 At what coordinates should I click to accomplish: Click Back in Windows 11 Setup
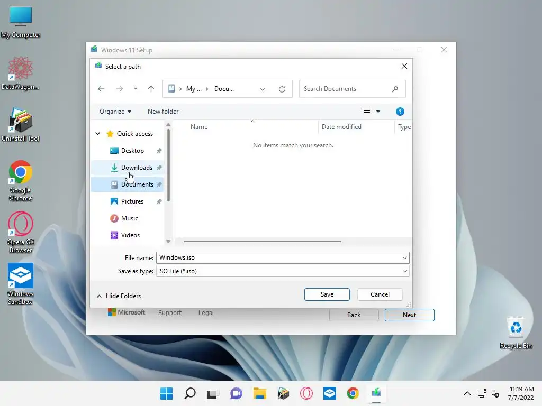[x=354, y=315]
